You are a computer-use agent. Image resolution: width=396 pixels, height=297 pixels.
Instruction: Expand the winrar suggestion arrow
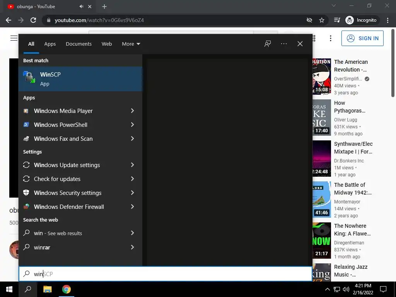tap(132, 247)
